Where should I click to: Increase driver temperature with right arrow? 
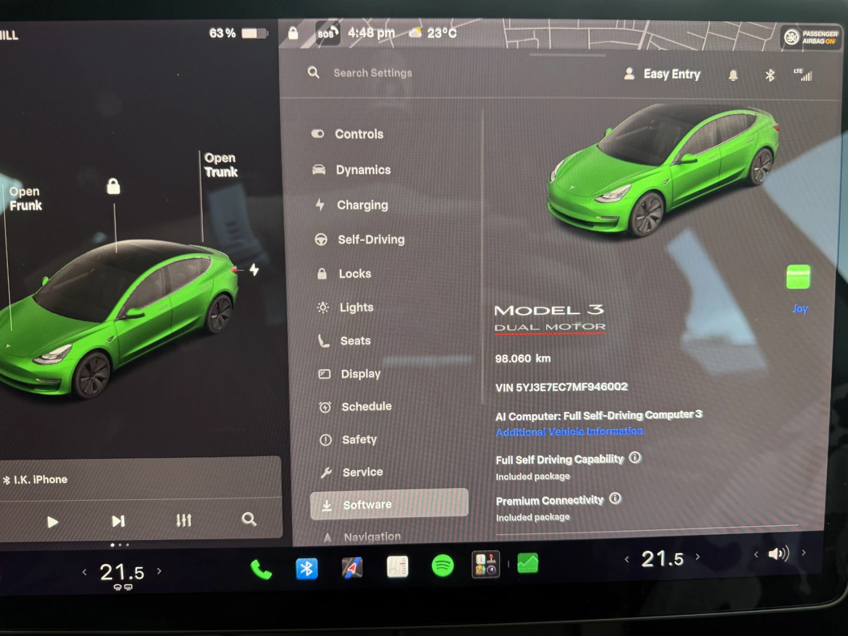pyautogui.click(x=159, y=571)
